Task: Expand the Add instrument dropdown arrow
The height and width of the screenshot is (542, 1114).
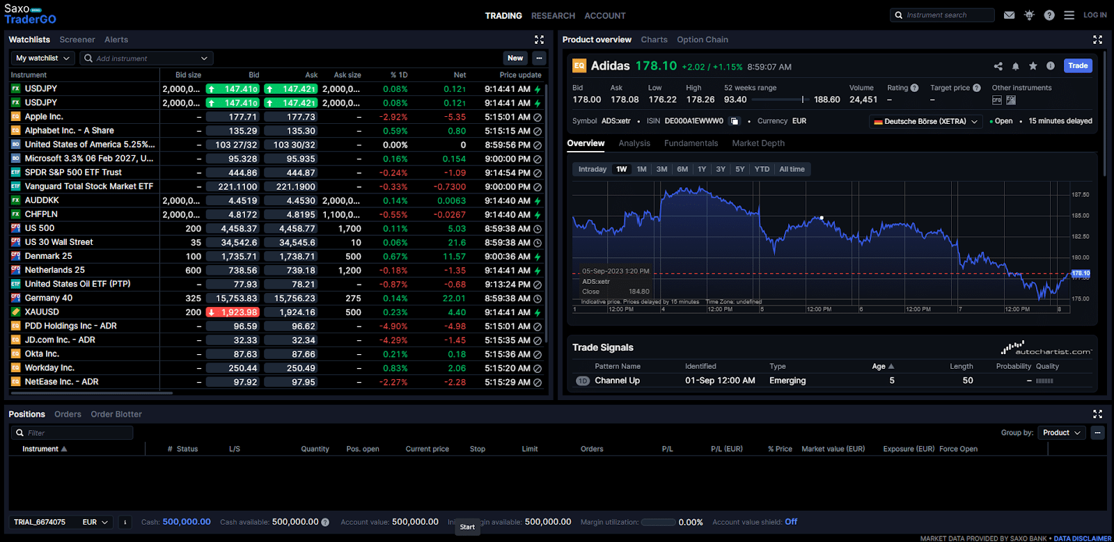Action: 204,58
